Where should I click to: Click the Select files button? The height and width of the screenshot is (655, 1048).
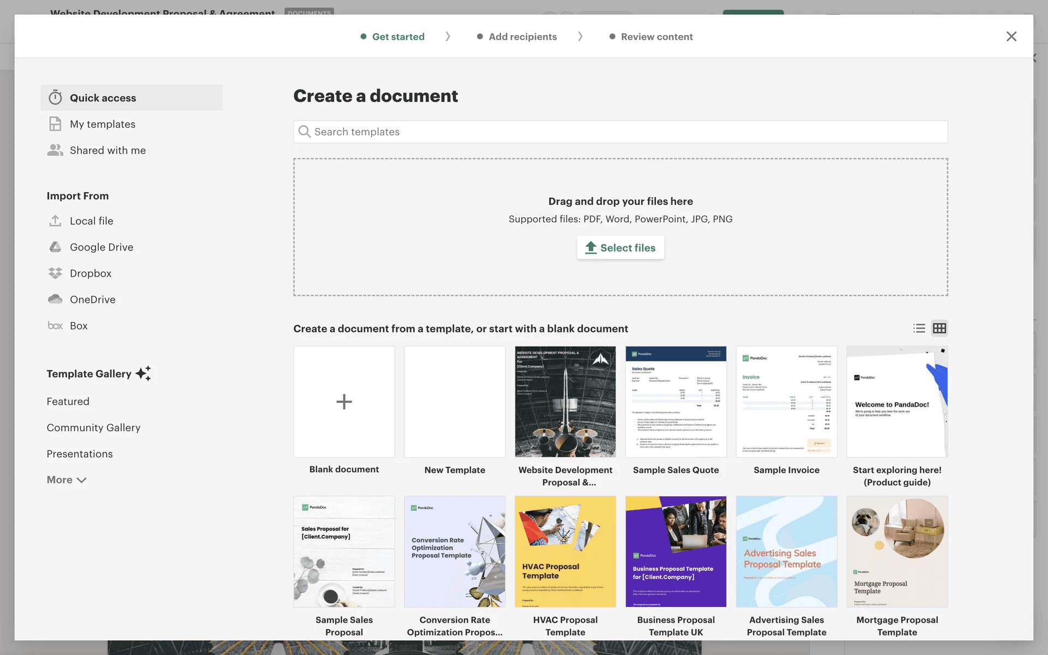pyautogui.click(x=621, y=248)
